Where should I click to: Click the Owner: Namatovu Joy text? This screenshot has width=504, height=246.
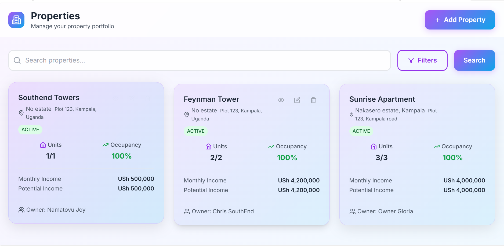56,210
